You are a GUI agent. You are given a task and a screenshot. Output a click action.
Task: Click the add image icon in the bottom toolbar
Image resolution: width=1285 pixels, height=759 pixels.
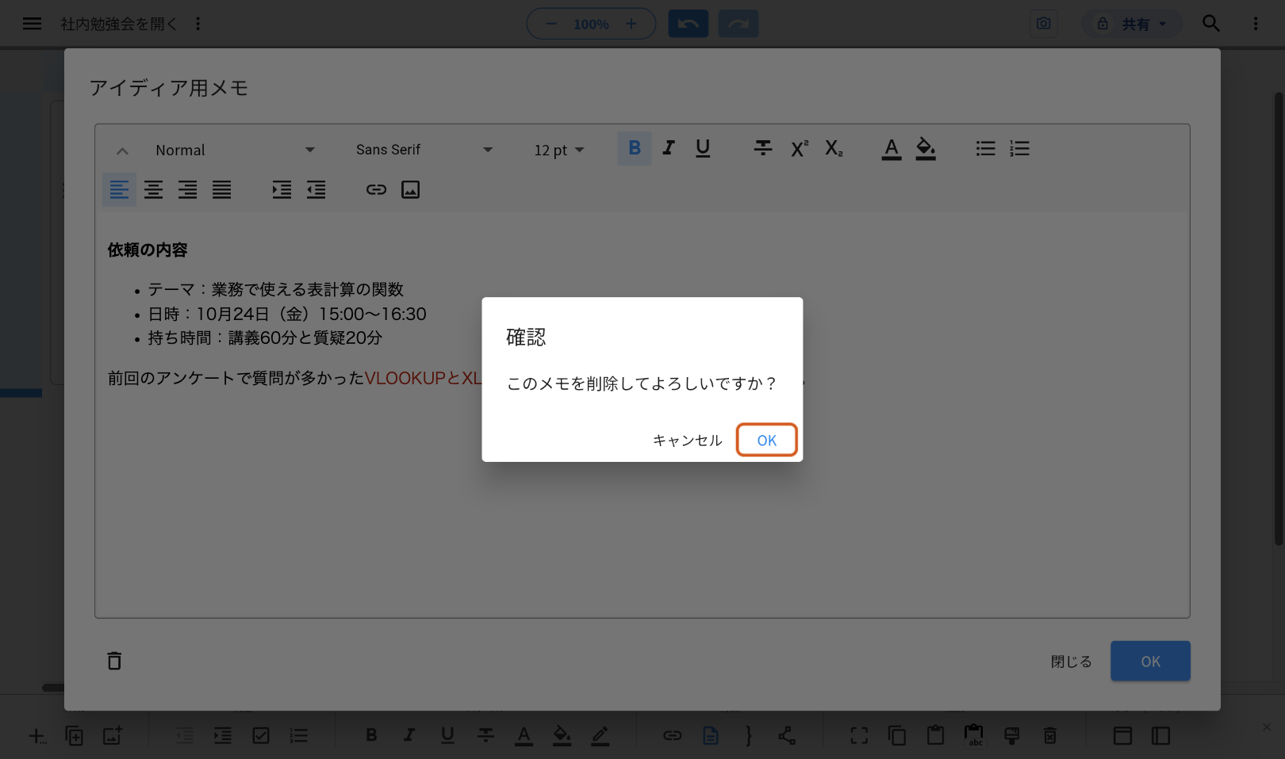[113, 736]
